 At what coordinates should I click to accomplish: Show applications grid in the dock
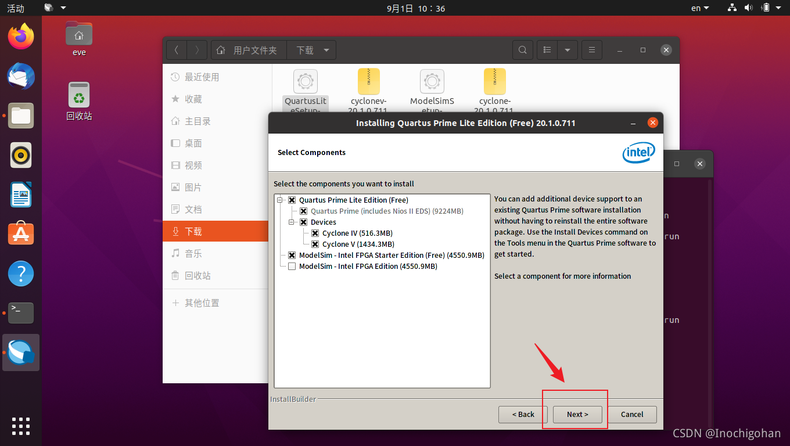(x=21, y=426)
